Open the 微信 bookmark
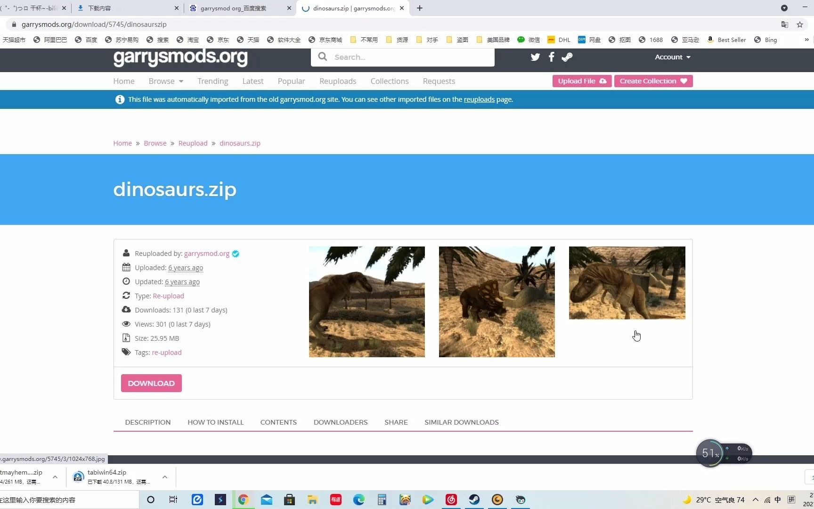Viewport: 814px width, 509px height. click(x=529, y=40)
